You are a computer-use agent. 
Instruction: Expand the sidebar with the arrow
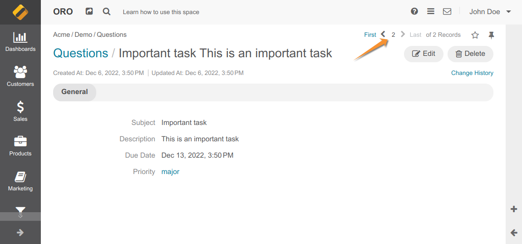pos(20,233)
